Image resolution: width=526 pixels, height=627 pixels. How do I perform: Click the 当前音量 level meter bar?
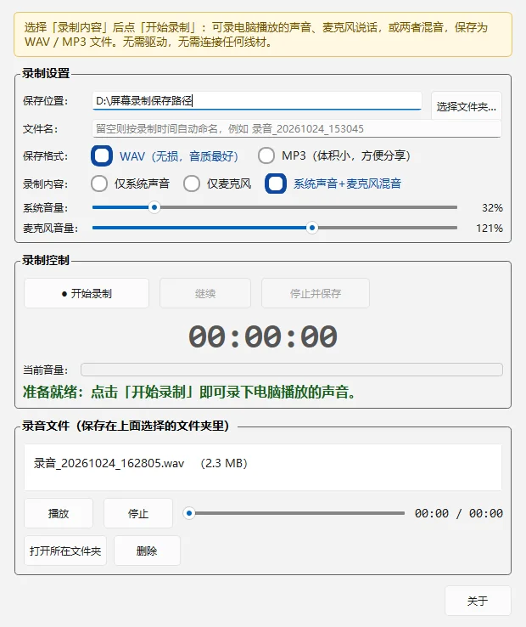292,370
